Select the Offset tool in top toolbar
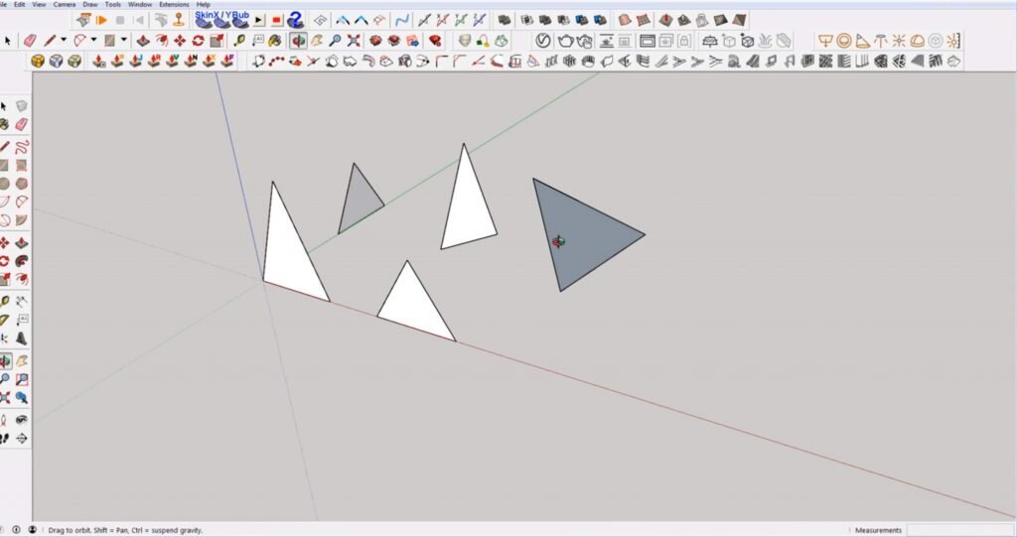The height and width of the screenshot is (537, 1017). [x=162, y=41]
